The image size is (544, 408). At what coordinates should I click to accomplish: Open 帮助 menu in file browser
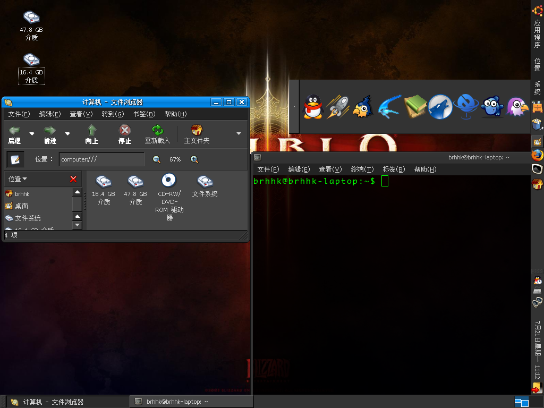point(175,114)
